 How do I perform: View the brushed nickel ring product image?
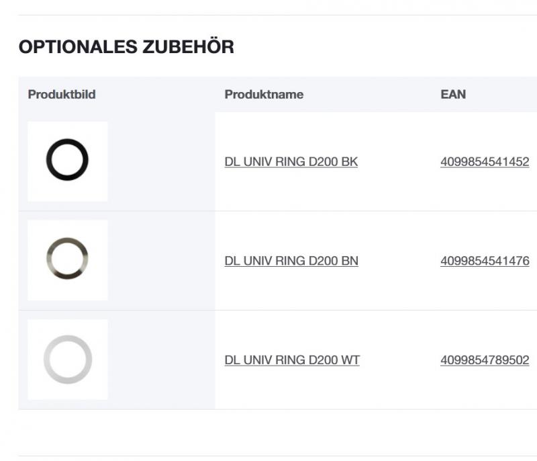coord(66,260)
